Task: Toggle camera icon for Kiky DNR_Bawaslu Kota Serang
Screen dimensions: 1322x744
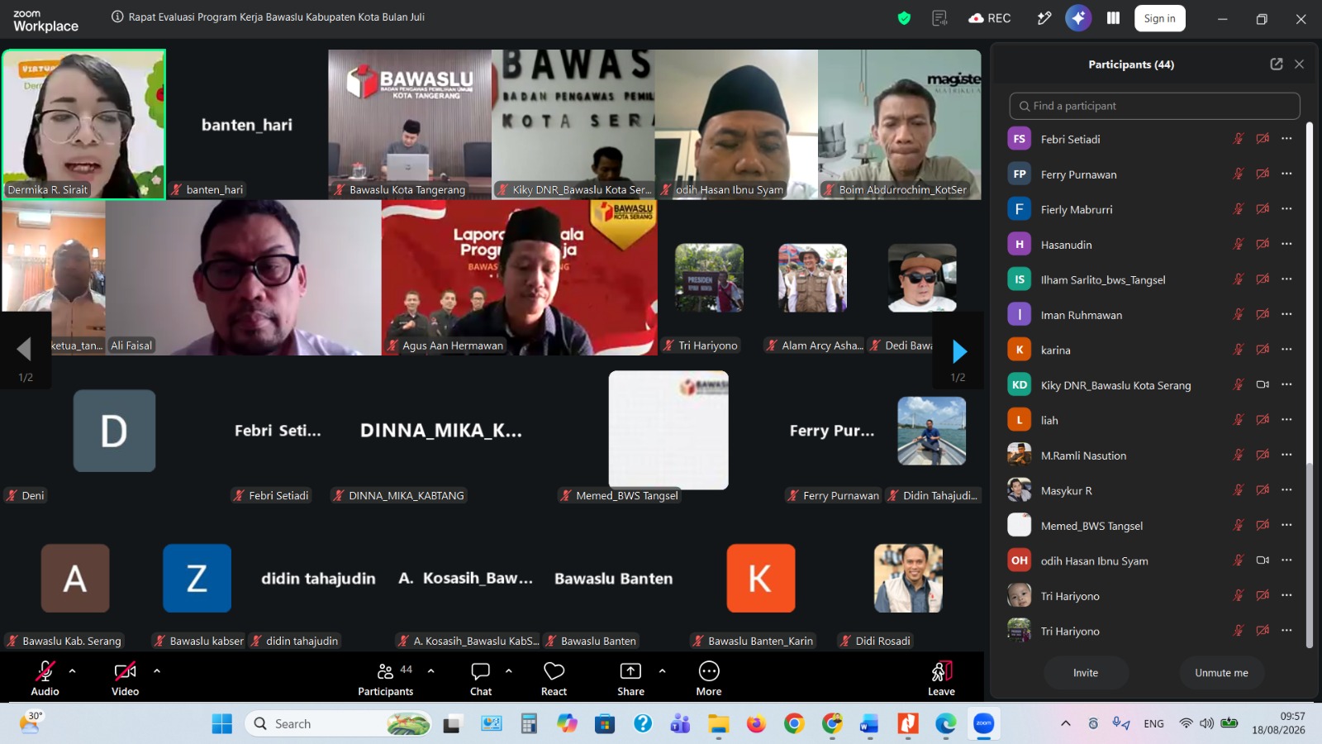Action: click(x=1263, y=384)
